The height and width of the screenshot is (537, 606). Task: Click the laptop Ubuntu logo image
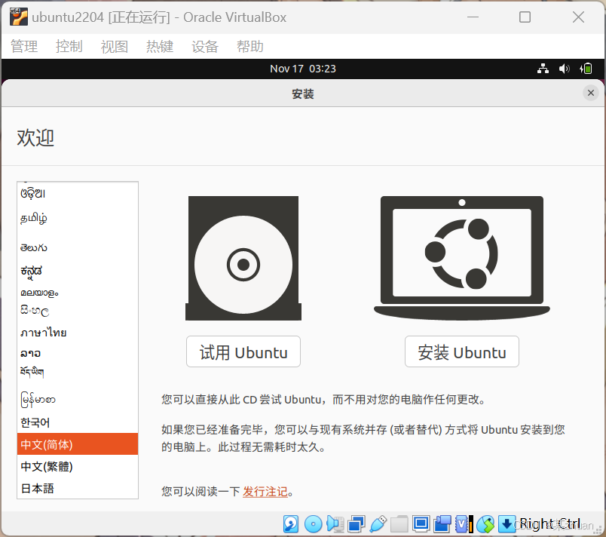point(462,258)
